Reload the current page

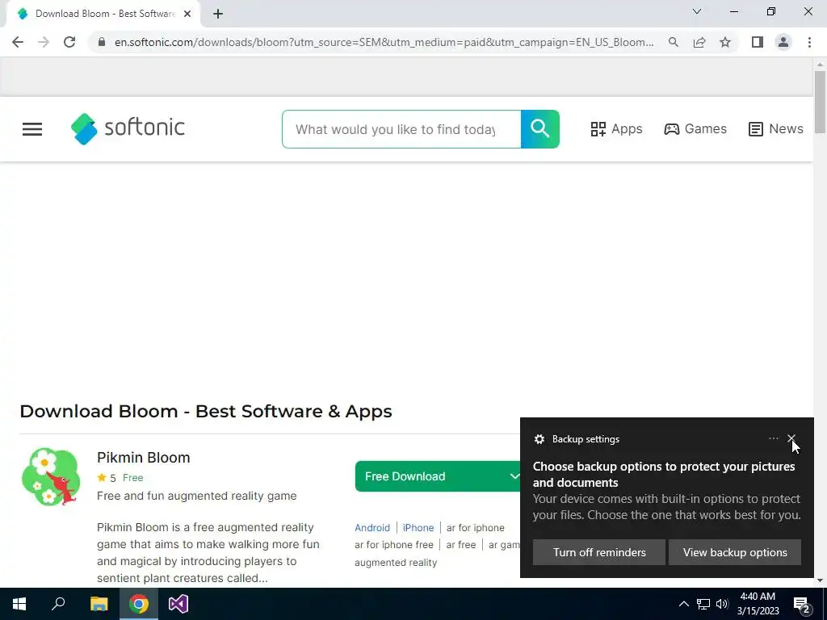[69, 42]
